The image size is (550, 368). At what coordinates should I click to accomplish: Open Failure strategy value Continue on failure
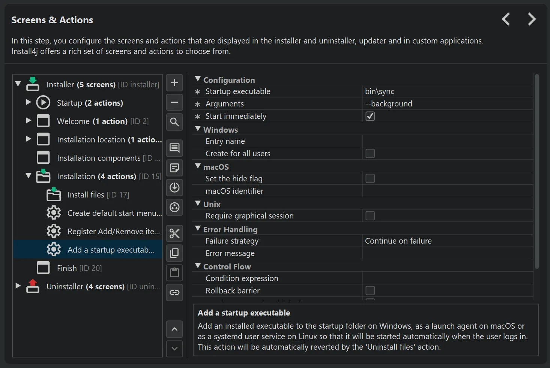click(446, 241)
